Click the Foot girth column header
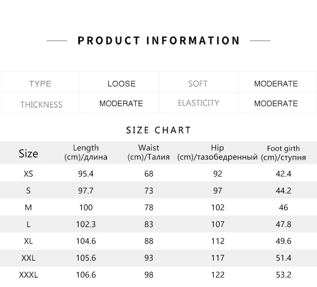The width and height of the screenshot is (317, 287). coord(284,153)
